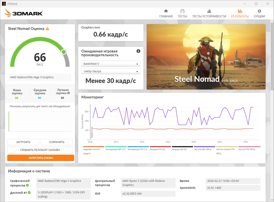Viewport: 274px width, 202px height.
Task: Open the Battlefield V game dropdown
Action: [111, 64]
